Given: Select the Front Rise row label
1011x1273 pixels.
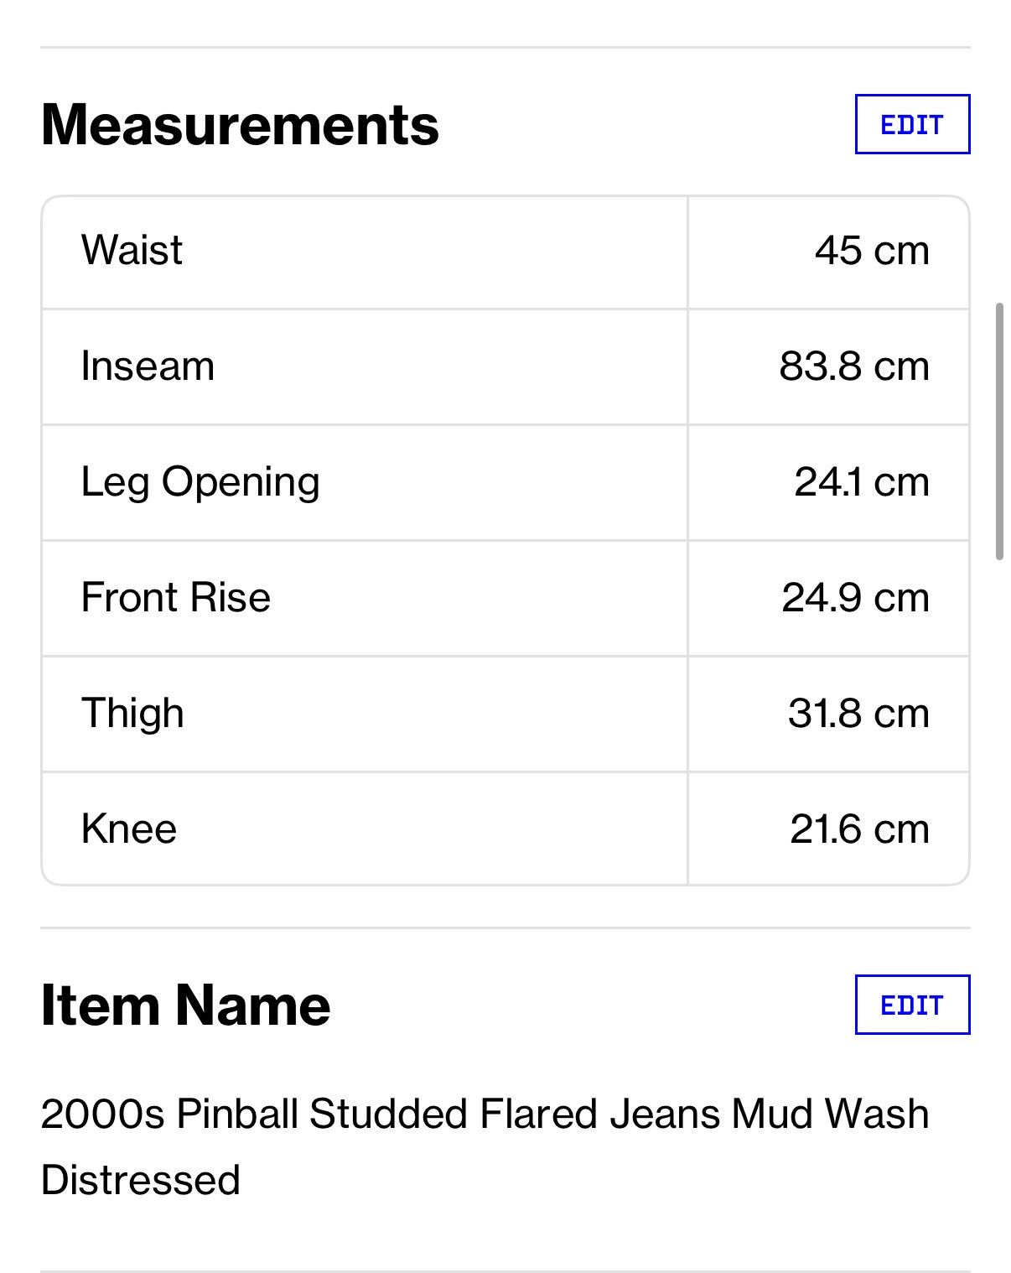Looking at the screenshot, I should [x=176, y=598].
